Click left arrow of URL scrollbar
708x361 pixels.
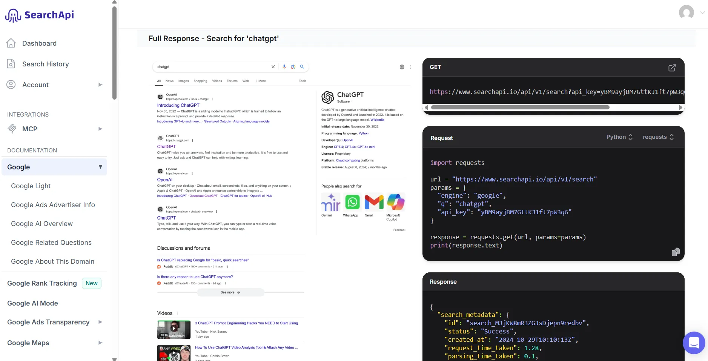tap(427, 108)
